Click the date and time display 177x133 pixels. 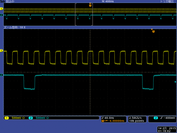tap(167, 129)
